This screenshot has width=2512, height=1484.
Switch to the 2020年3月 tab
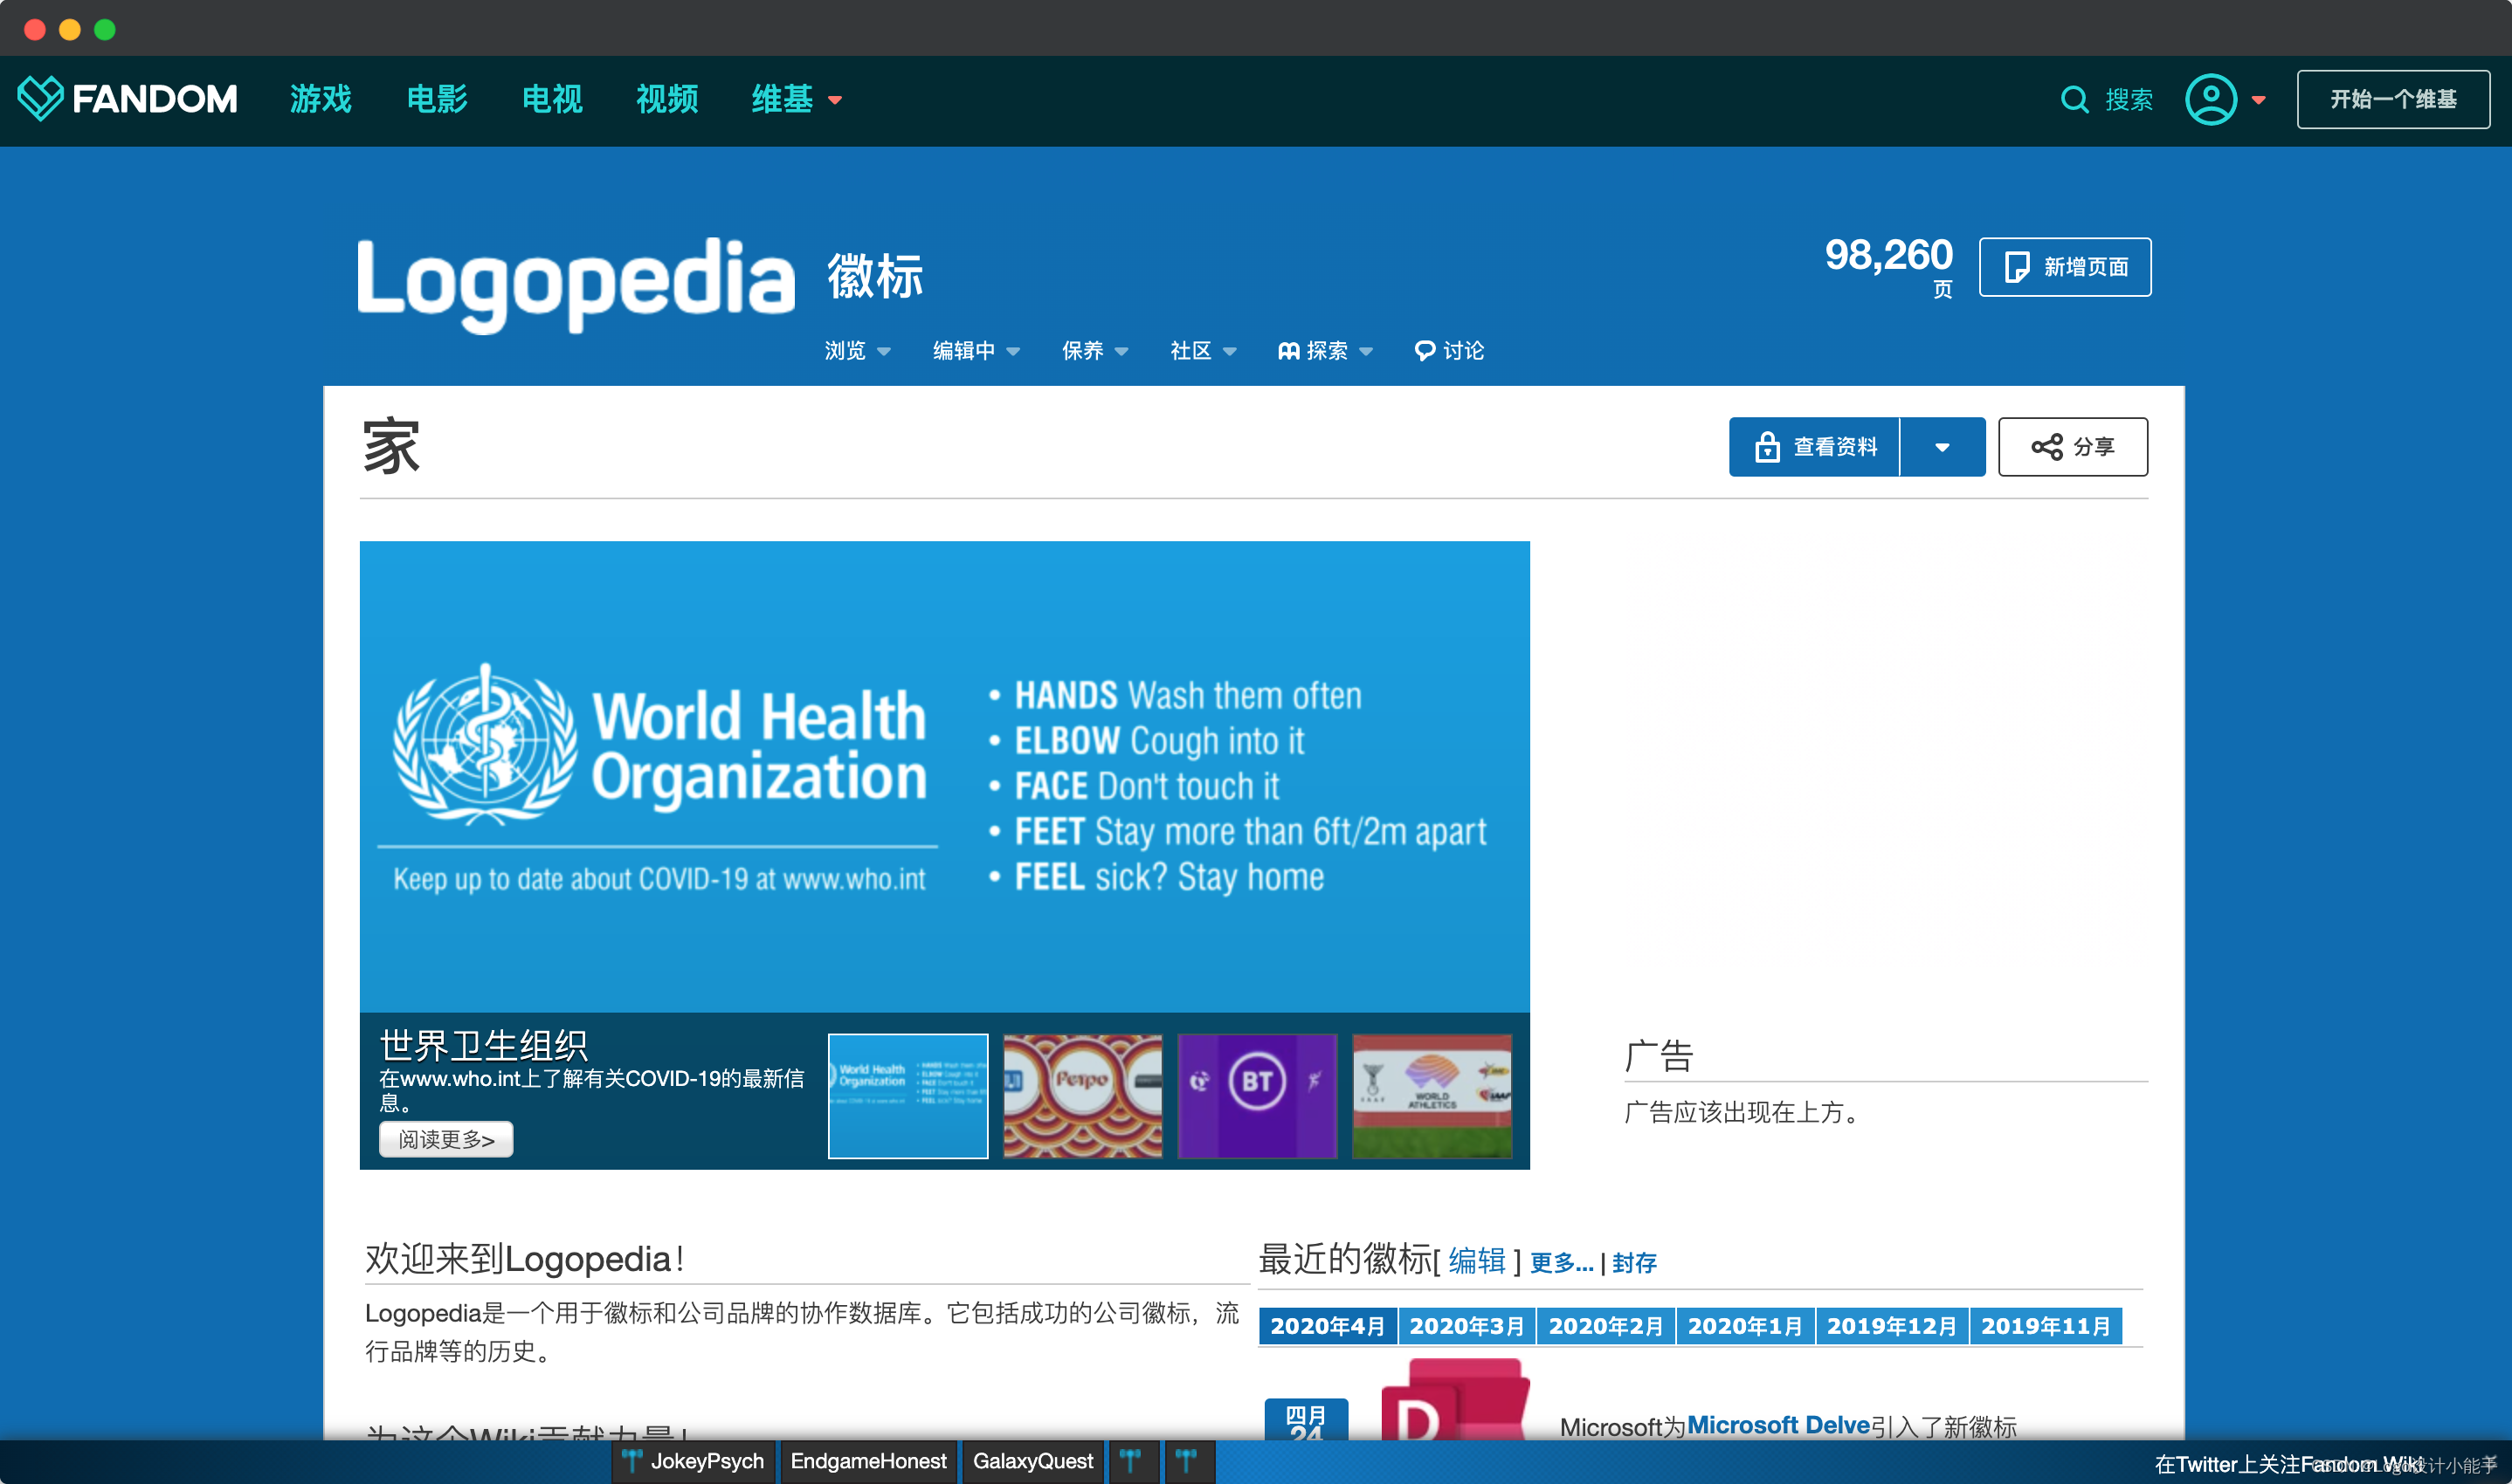(x=1466, y=1326)
